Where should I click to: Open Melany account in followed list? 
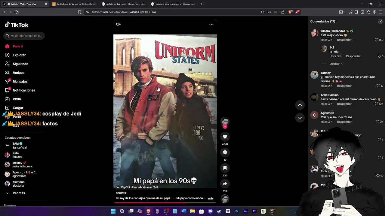[23, 165]
